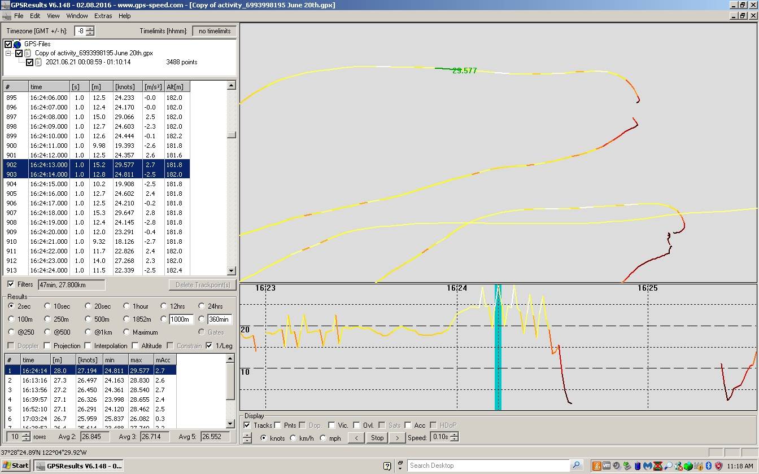Click the magnifier icon in Search Desktop
The width and height of the screenshot is (759, 474).
point(576,465)
